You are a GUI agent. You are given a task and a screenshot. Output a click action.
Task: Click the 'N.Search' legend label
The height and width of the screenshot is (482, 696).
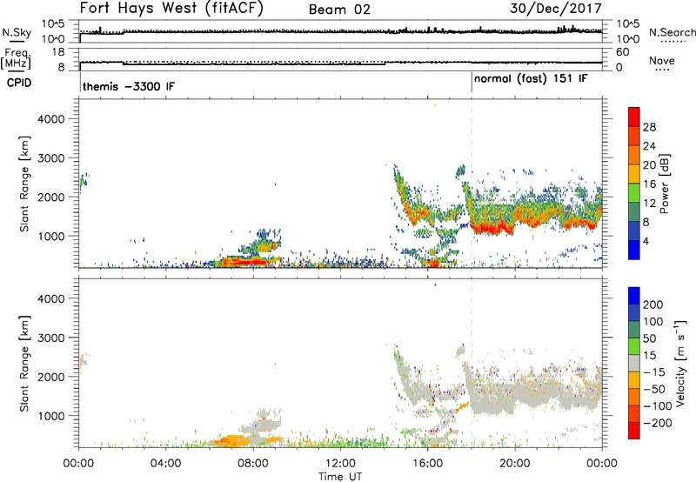(x=673, y=32)
